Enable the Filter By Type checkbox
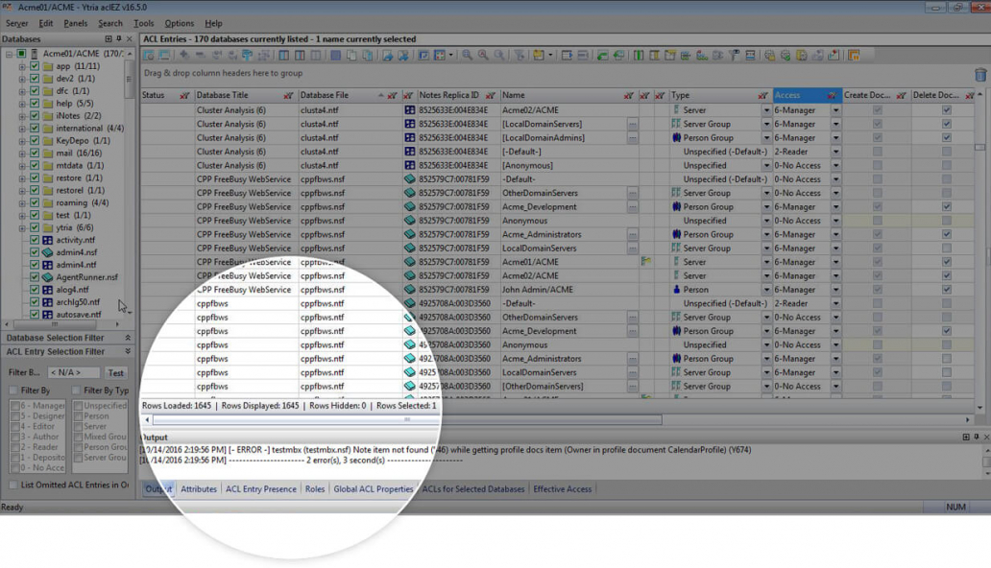The width and height of the screenshot is (991, 568). click(x=77, y=390)
